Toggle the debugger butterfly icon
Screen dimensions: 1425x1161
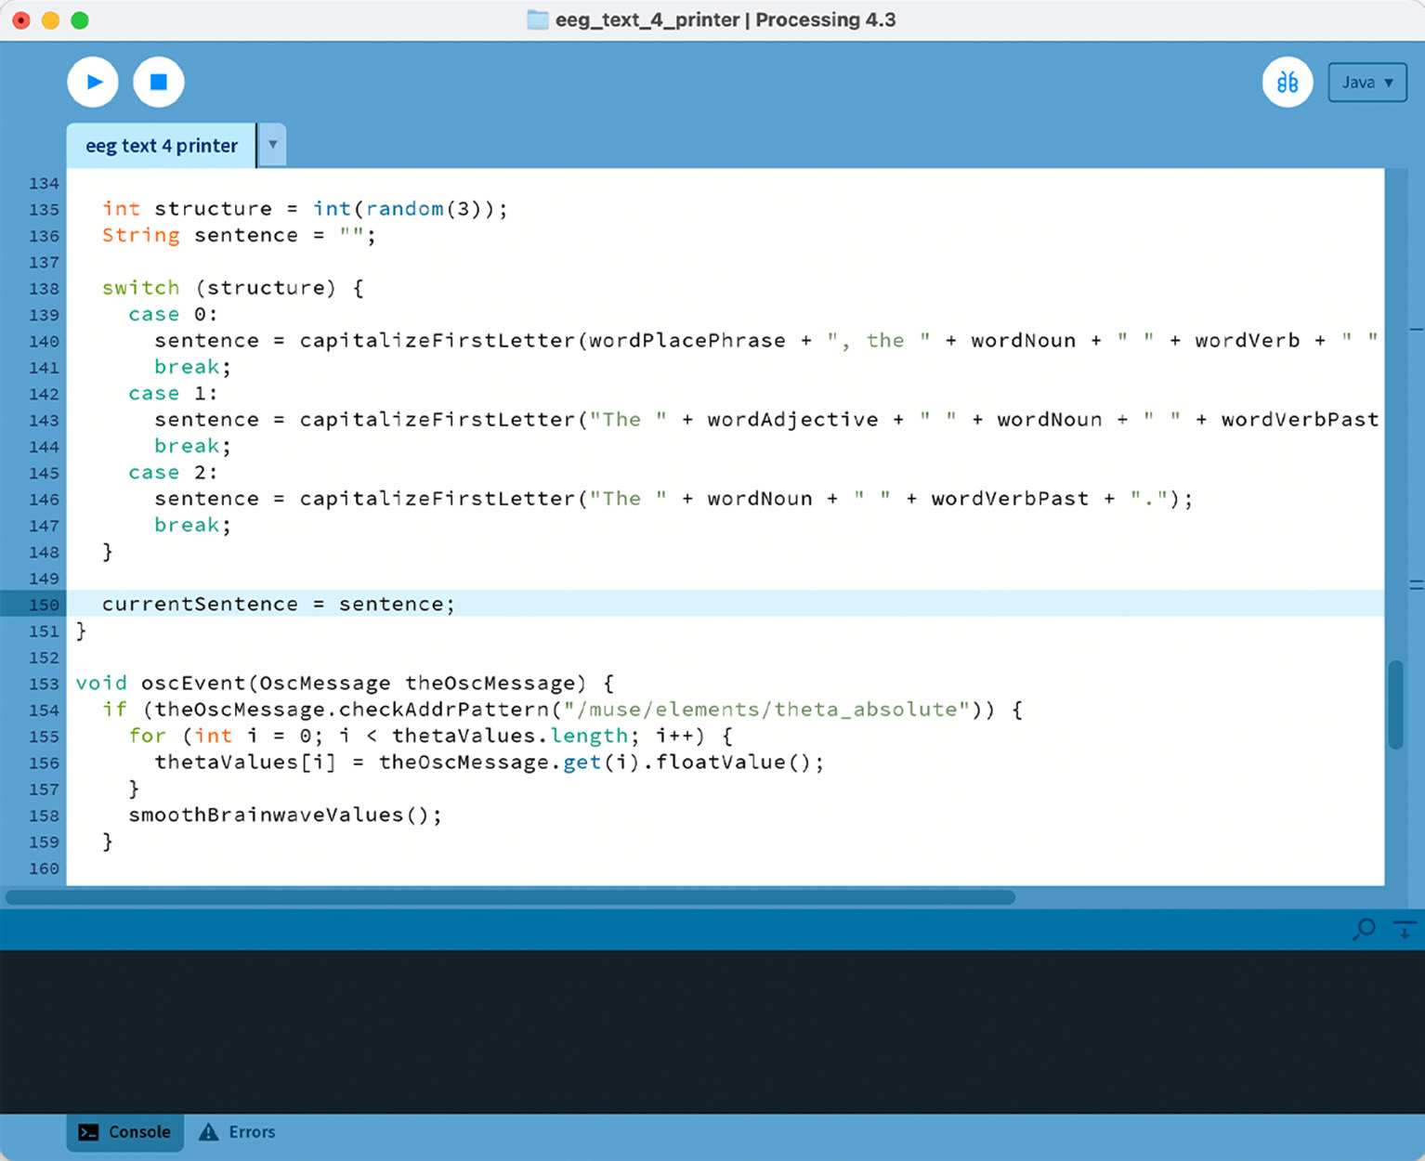(x=1287, y=83)
